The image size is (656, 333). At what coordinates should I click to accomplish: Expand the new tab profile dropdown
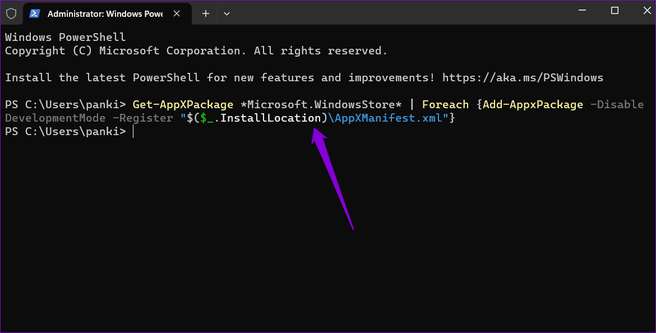click(x=227, y=13)
